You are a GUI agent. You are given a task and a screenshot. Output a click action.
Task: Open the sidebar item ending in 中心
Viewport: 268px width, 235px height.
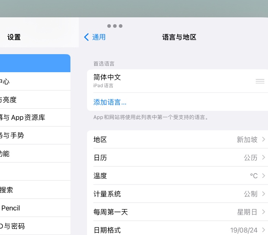pos(34,82)
